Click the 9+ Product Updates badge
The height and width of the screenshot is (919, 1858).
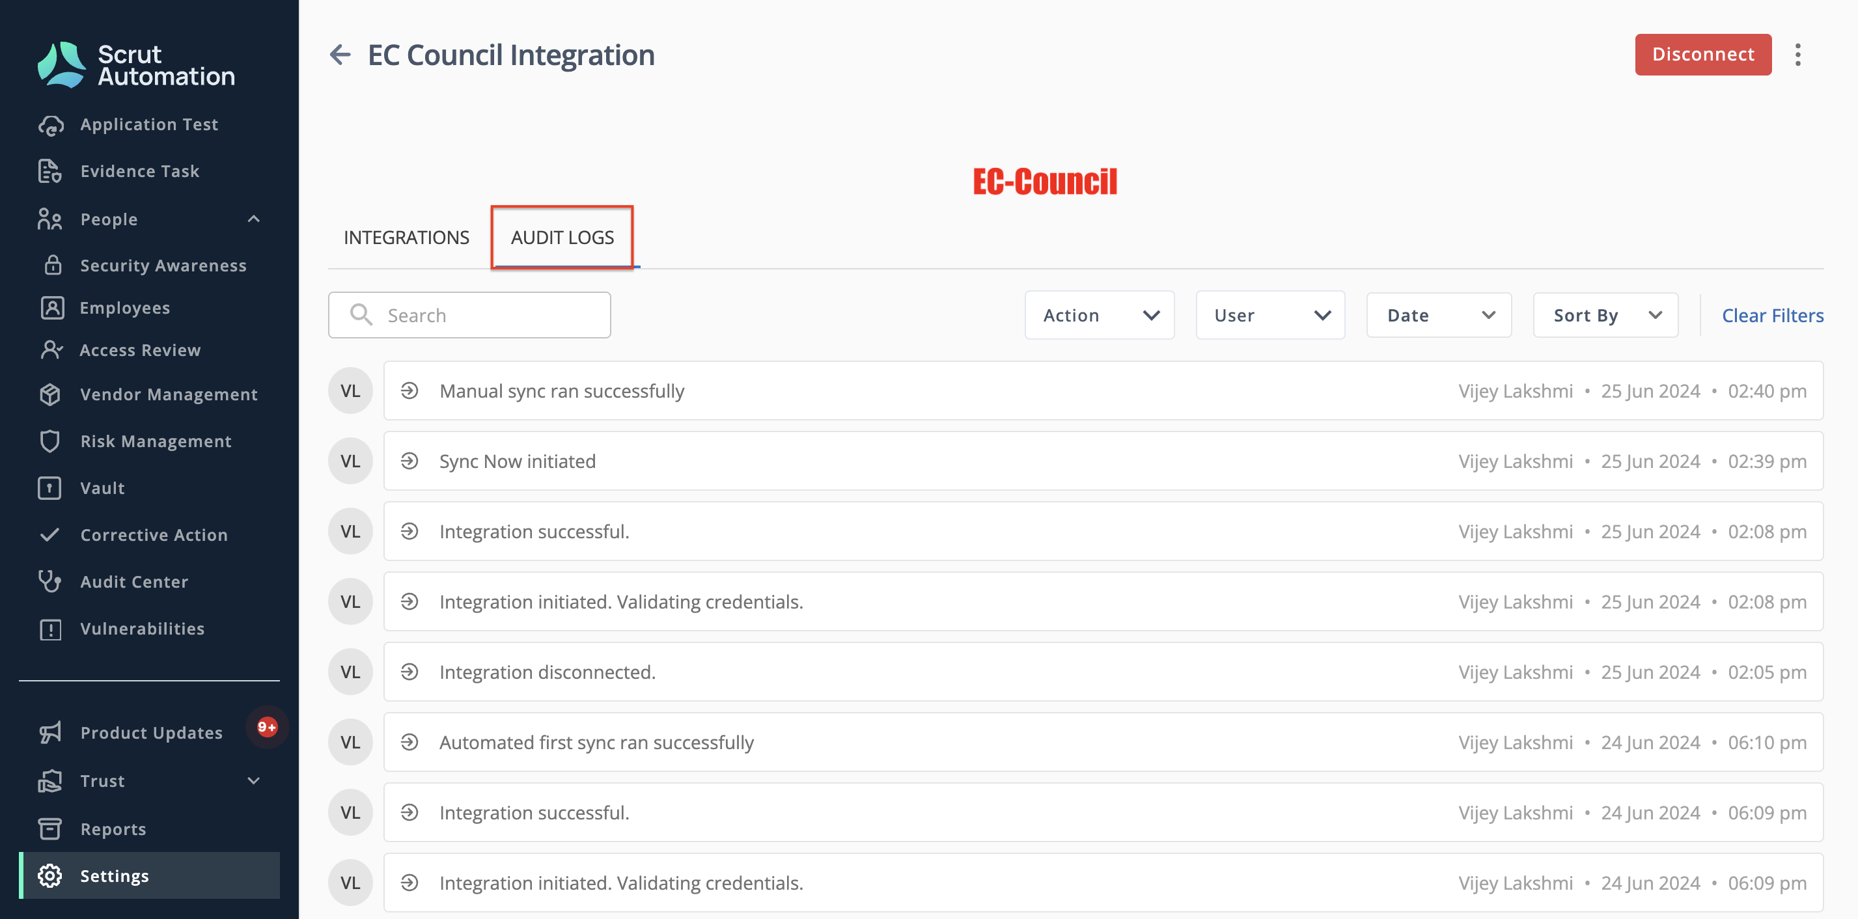[267, 726]
